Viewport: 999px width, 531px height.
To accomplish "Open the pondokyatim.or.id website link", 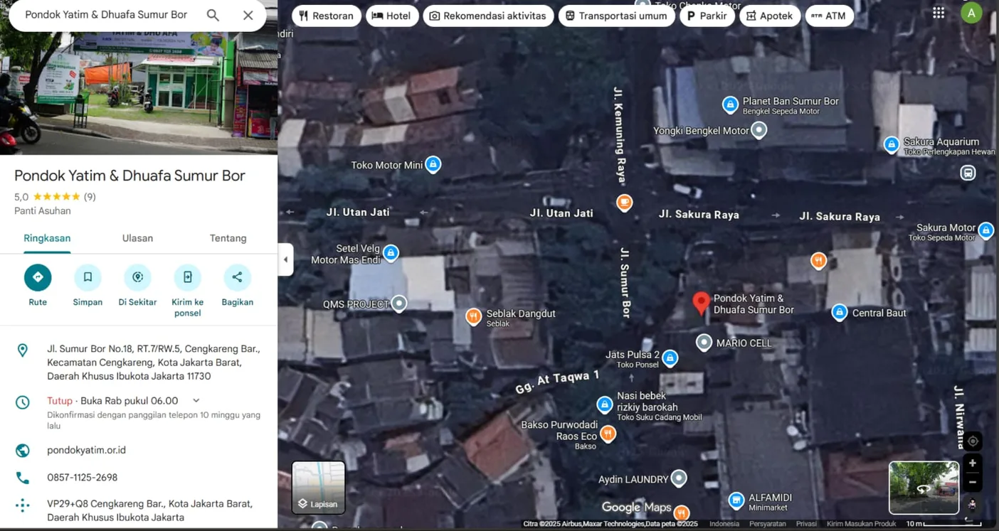I will 86,450.
